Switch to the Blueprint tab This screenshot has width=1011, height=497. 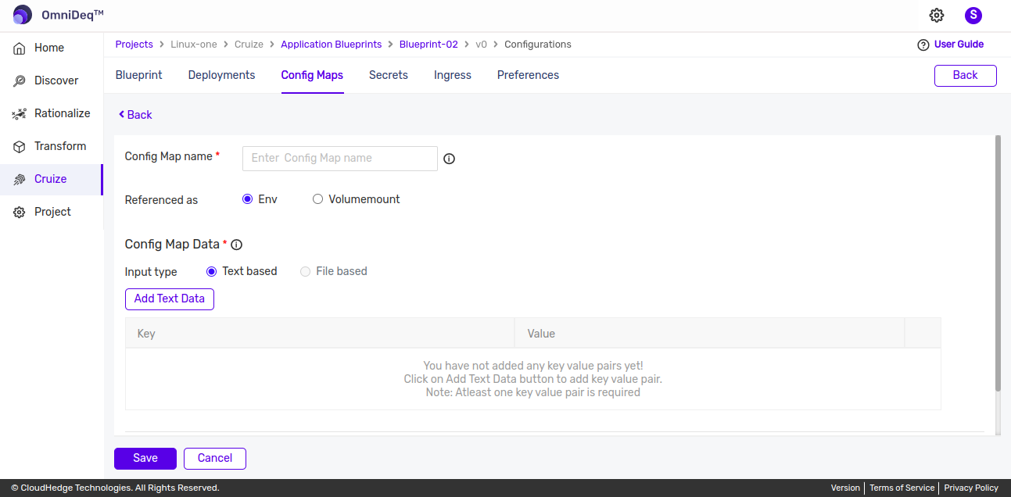pyautogui.click(x=139, y=75)
